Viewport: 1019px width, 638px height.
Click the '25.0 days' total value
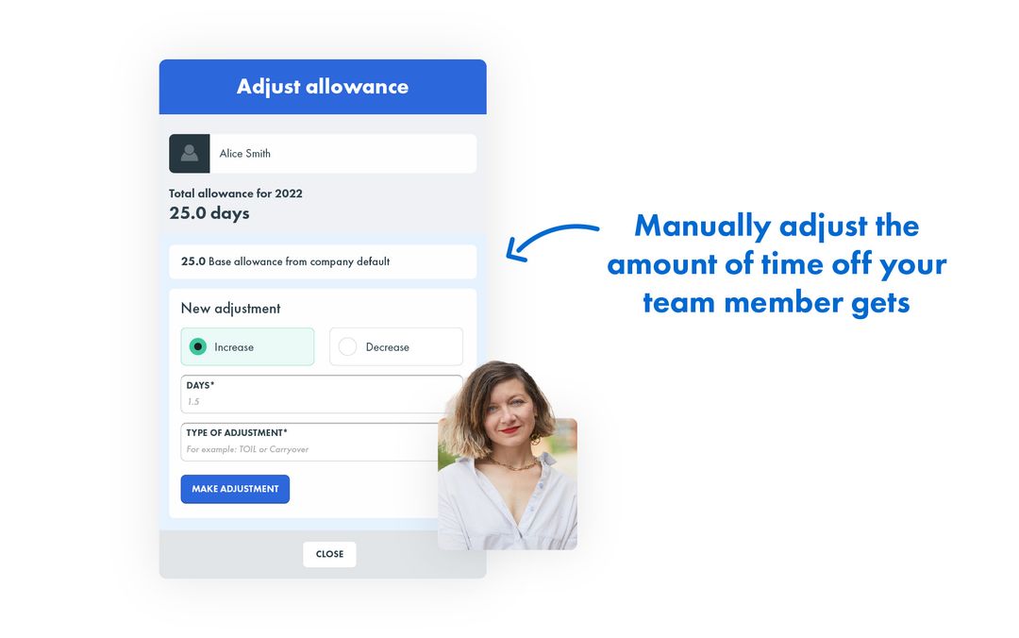point(209,213)
